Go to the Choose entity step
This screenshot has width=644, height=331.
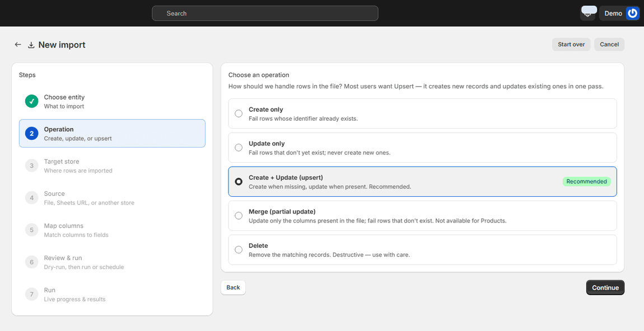click(112, 101)
